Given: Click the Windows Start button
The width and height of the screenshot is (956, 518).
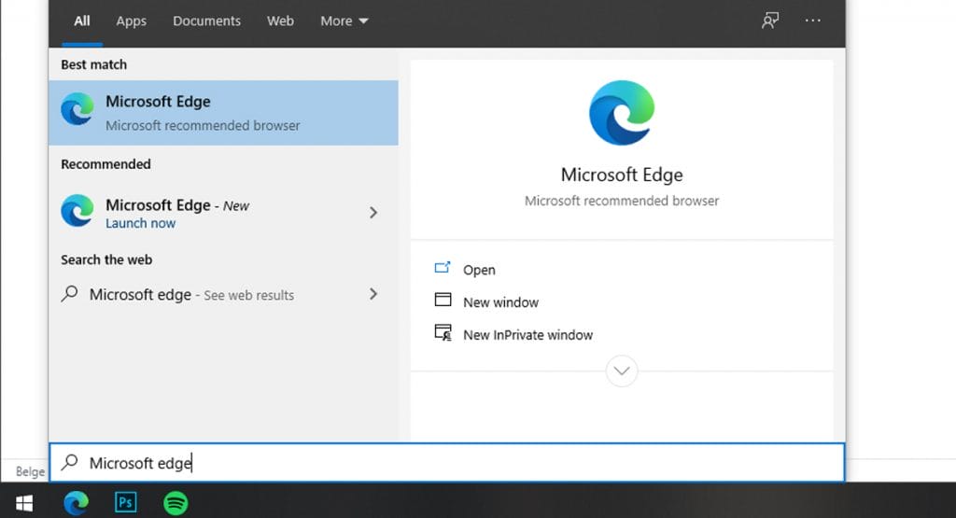Looking at the screenshot, I should [x=24, y=503].
